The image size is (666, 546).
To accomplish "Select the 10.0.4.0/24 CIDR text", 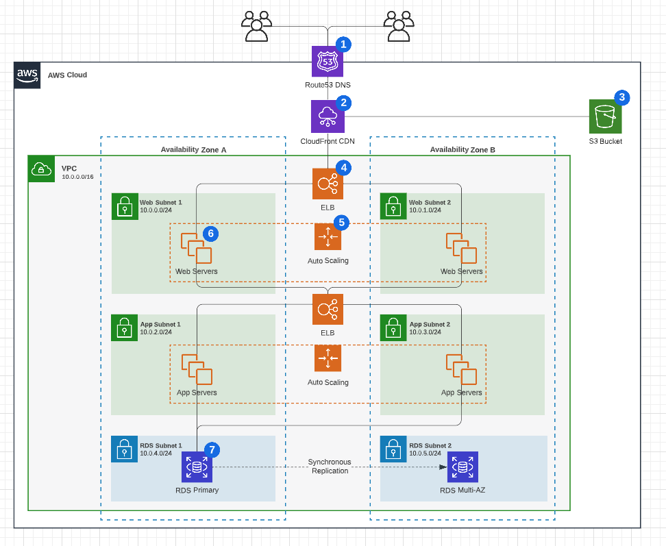I will click(x=156, y=453).
